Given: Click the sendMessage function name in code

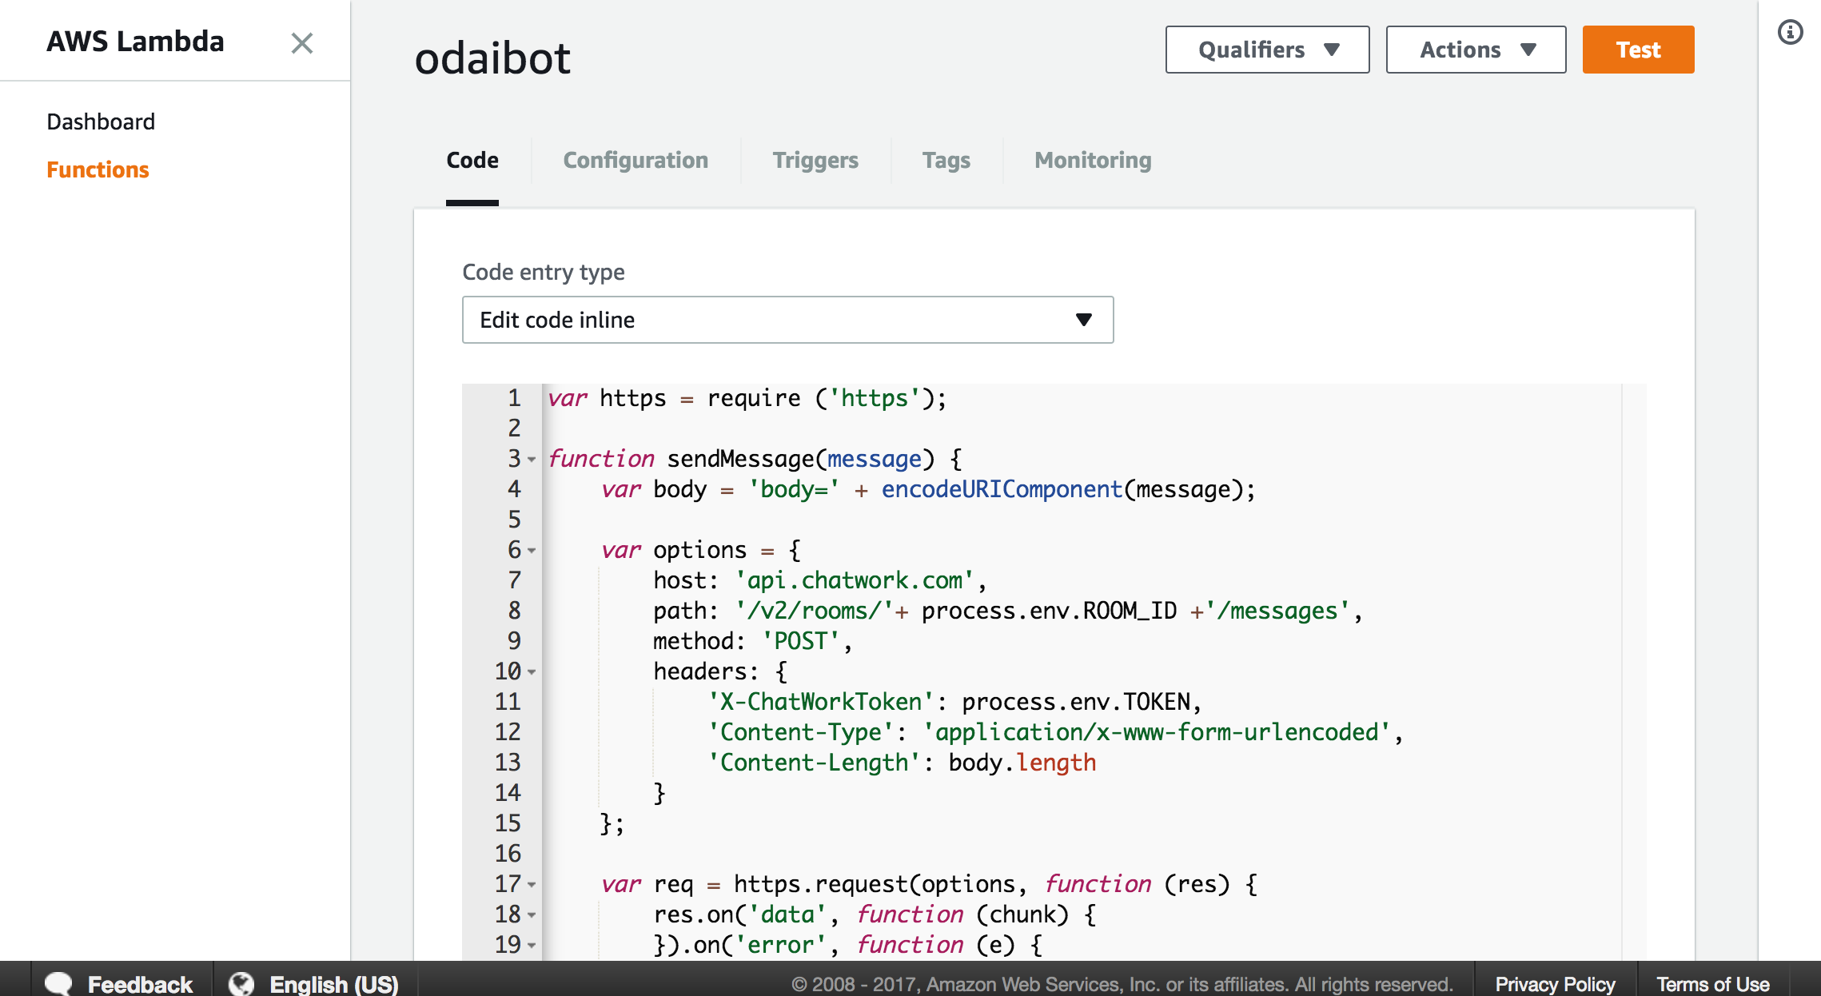Looking at the screenshot, I should click(740, 459).
